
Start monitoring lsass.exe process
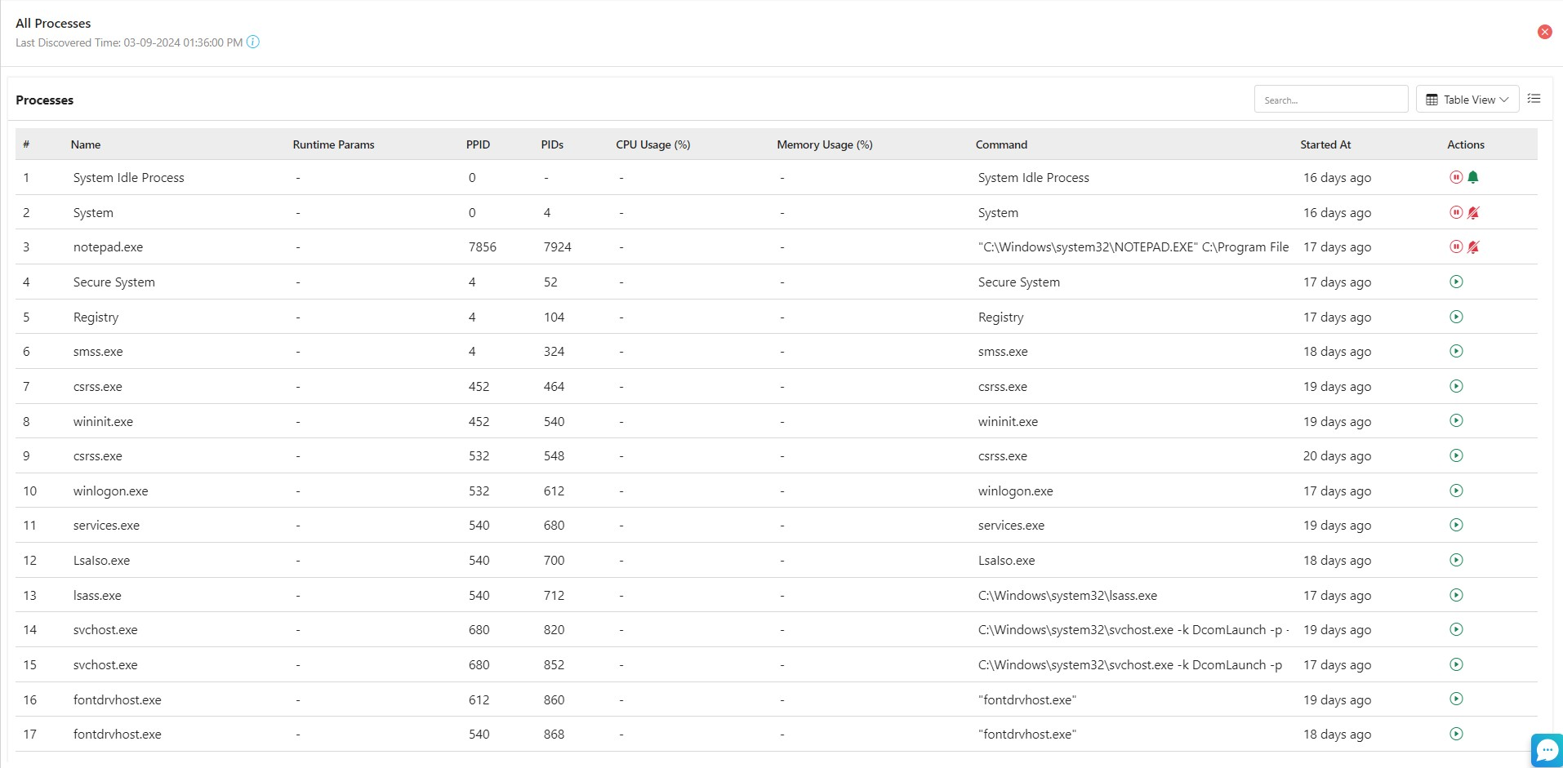(1456, 595)
